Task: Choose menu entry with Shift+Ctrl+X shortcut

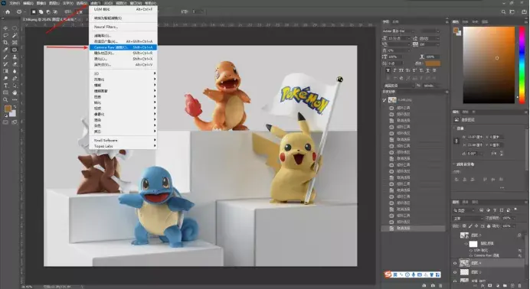Action: [123, 59]
